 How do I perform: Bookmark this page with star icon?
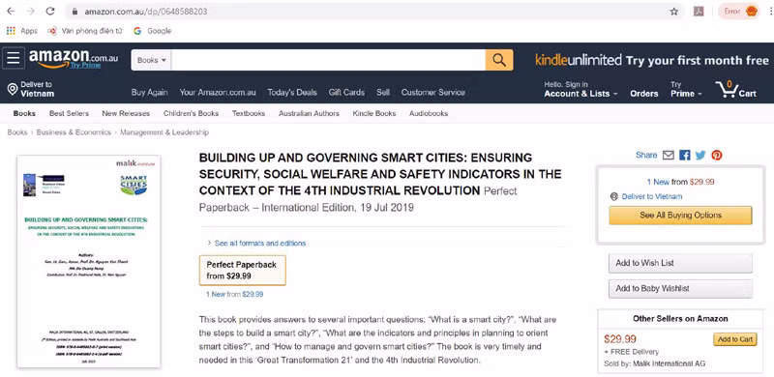[673, 12]
